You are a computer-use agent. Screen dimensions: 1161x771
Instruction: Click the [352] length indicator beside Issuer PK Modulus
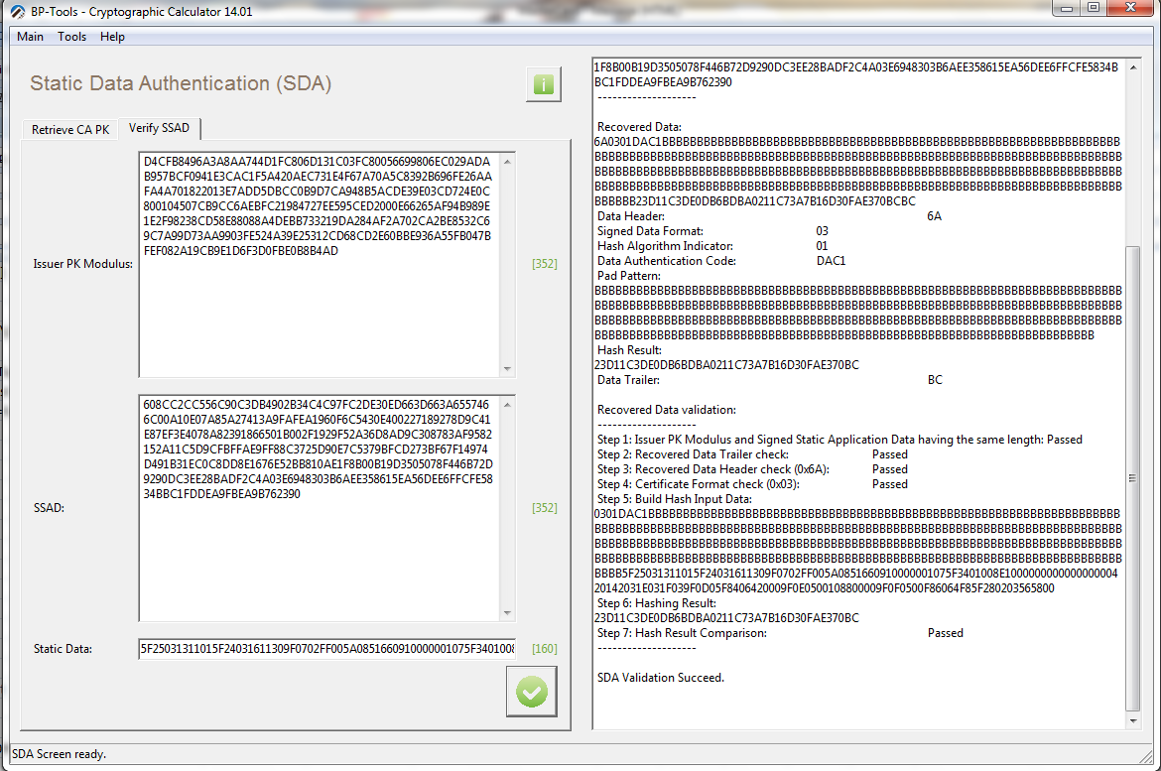[544, 264]
